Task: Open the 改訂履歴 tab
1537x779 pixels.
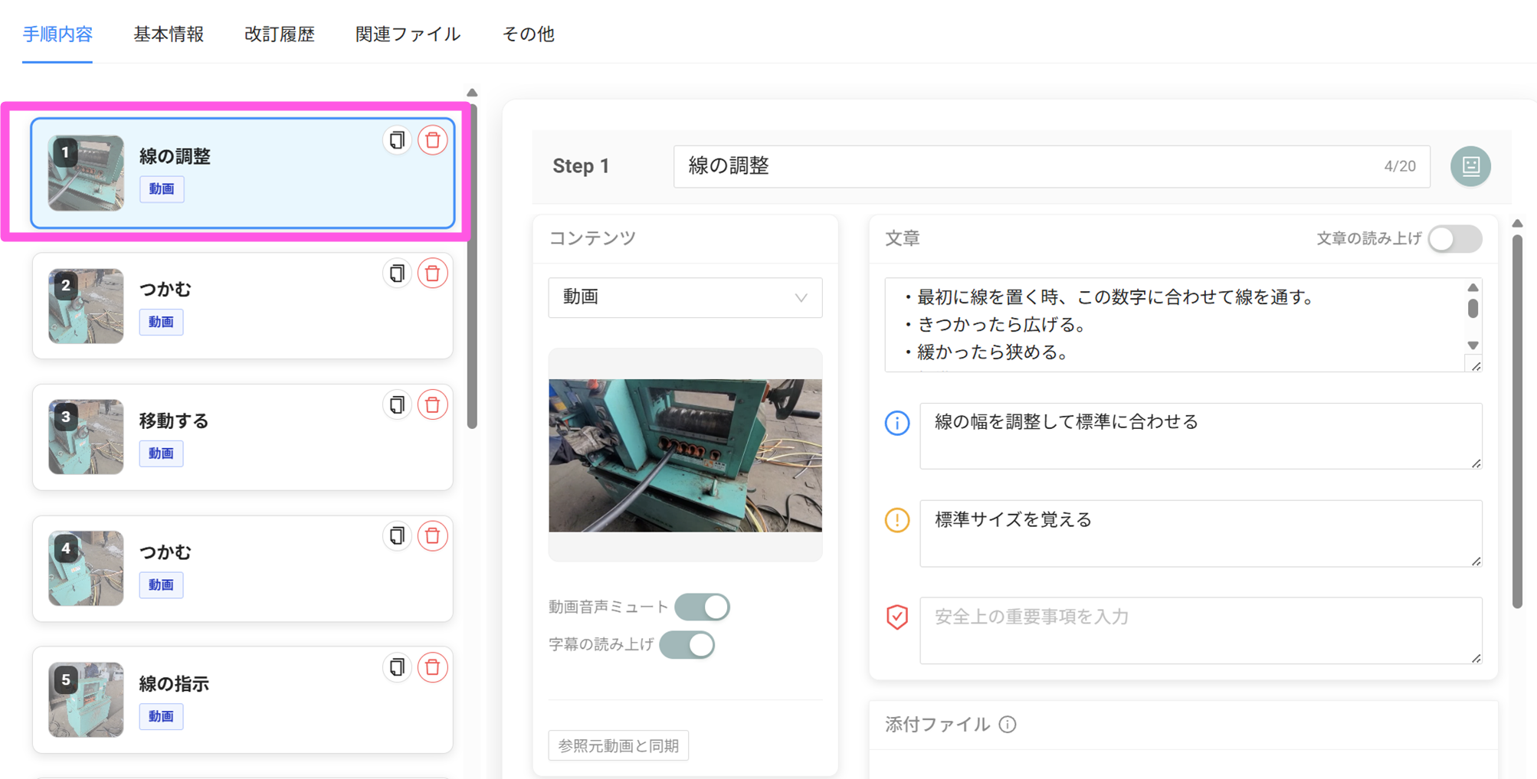Action: click(x=280, y=34)
